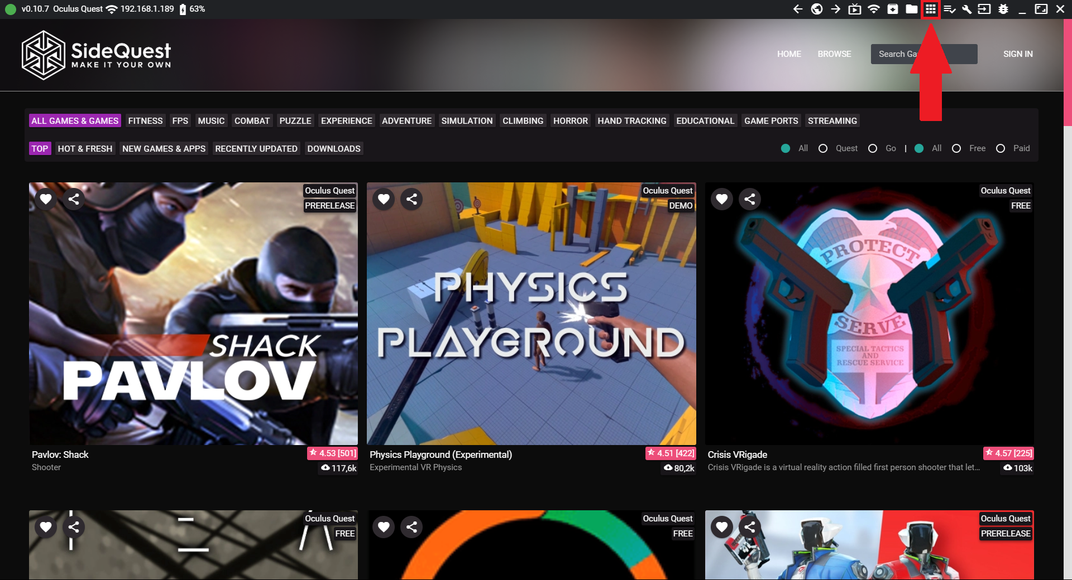Screen dimensions: 1072x580
Task: Filter by FPS category
Action: pos(180,120)
